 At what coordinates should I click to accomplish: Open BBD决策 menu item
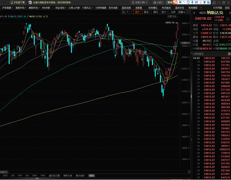pos(46,8)
